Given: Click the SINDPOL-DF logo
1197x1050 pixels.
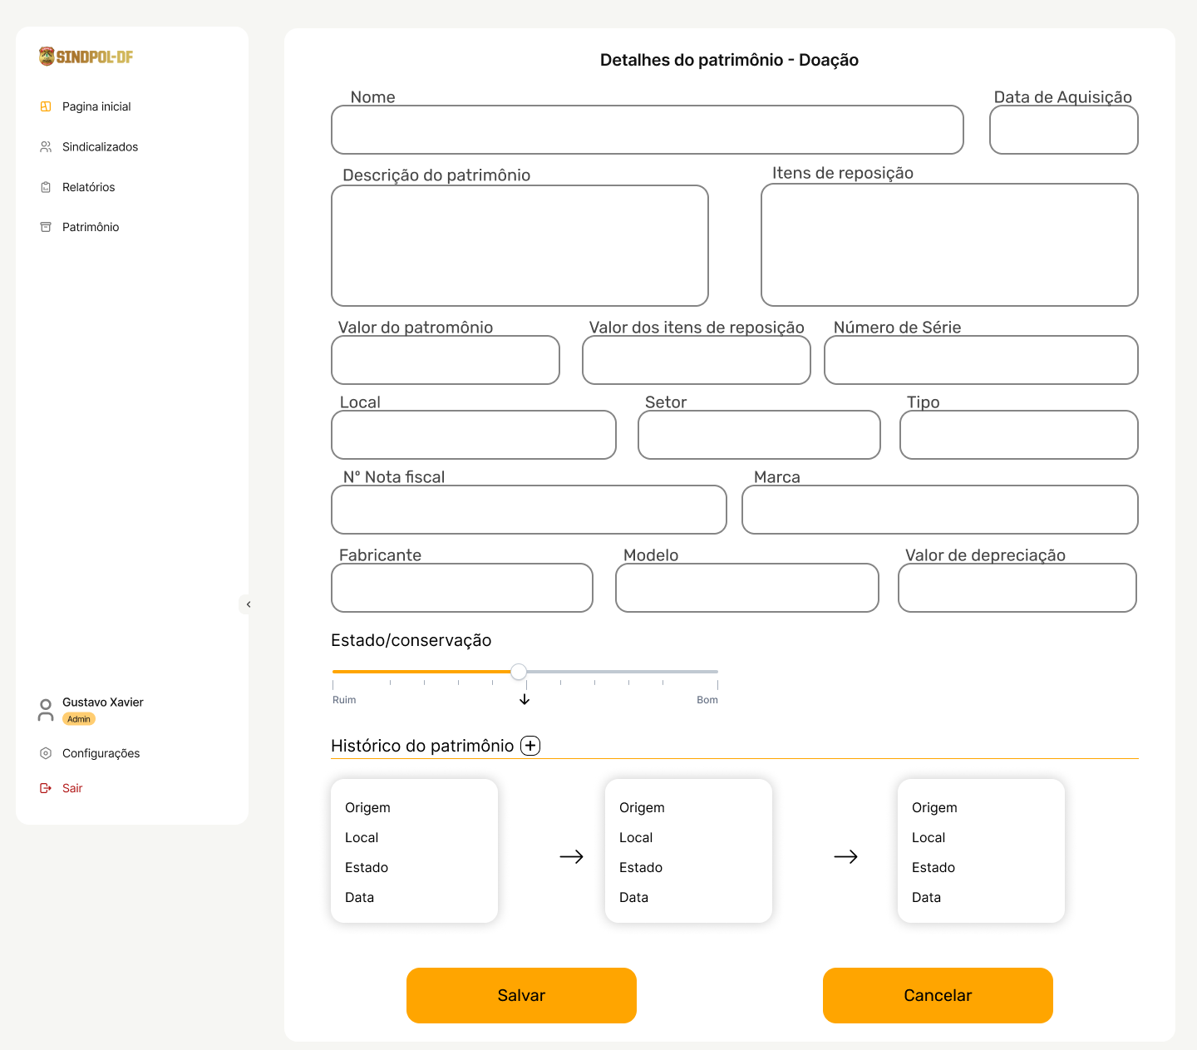Looking at the screenshot, I should (86, 57).
